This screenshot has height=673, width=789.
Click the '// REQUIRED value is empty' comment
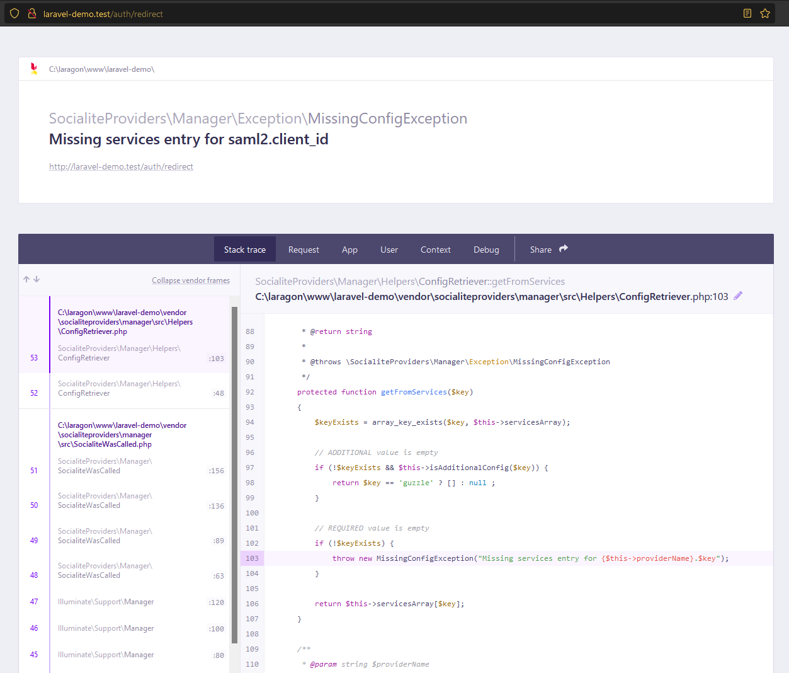[x=372, y=528]
